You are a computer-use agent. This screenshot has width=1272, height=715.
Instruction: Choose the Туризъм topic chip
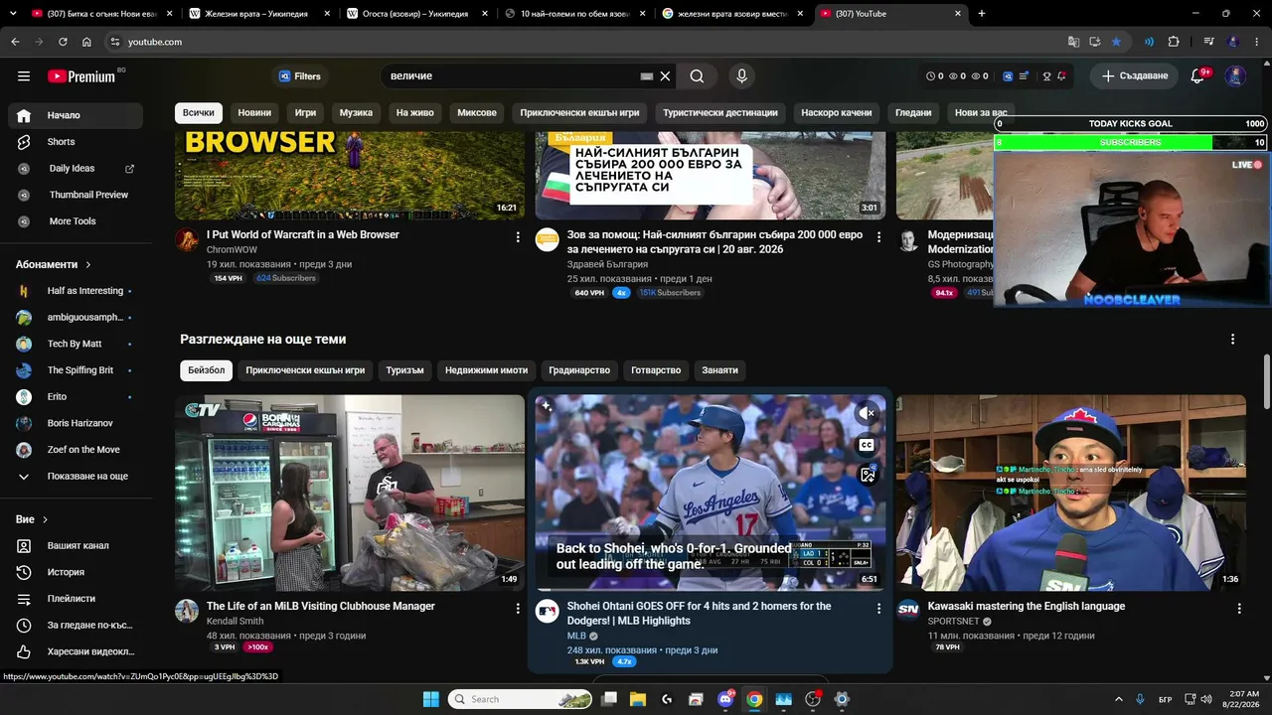404,370
